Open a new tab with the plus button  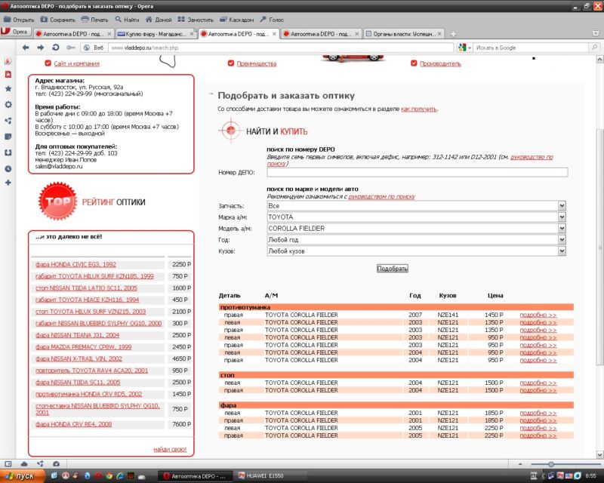(454, 34)
